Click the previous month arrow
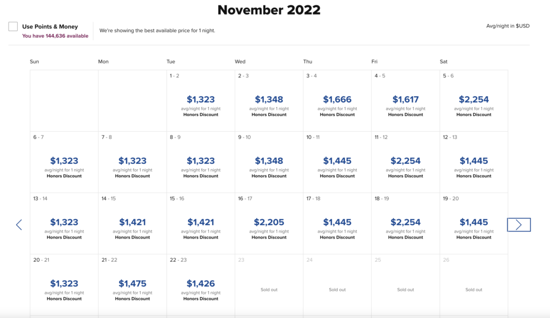 tap(19, 225)
